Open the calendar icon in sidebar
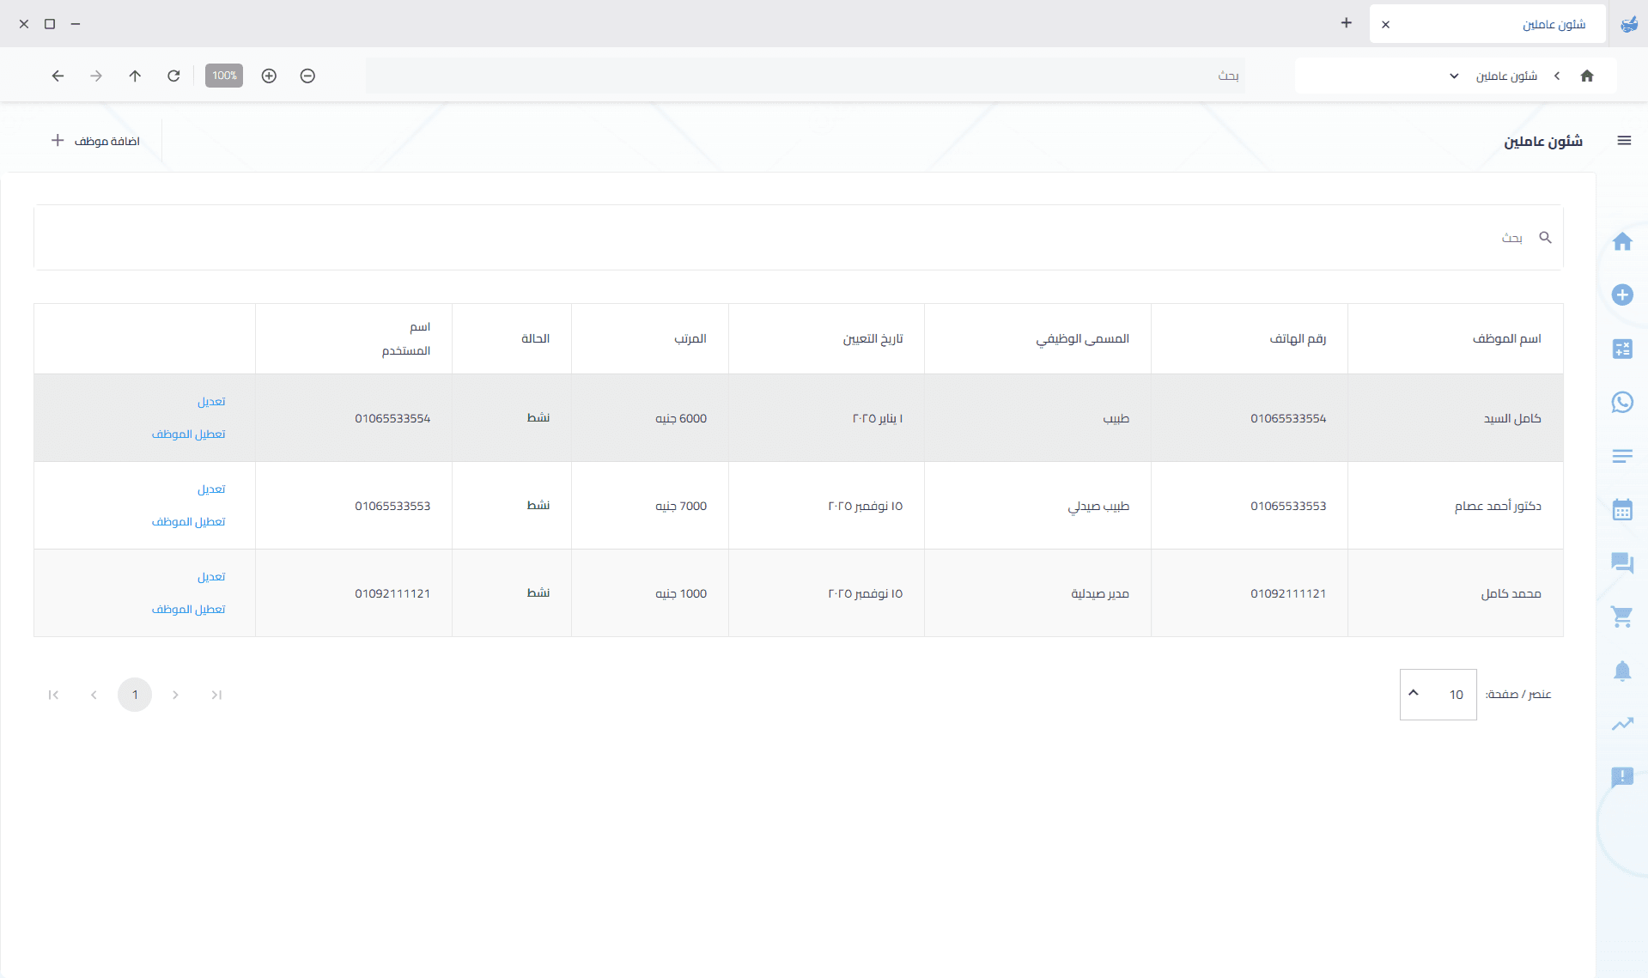This screenshot has height=978, width=1648. pyautogui.click(x=1621, y=509)
